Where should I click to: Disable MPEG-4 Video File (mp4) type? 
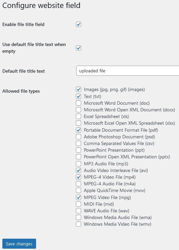78,177
